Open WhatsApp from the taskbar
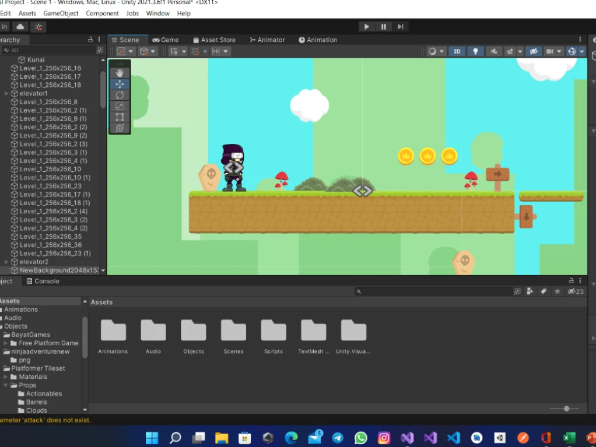 click(x=361, y=438)
